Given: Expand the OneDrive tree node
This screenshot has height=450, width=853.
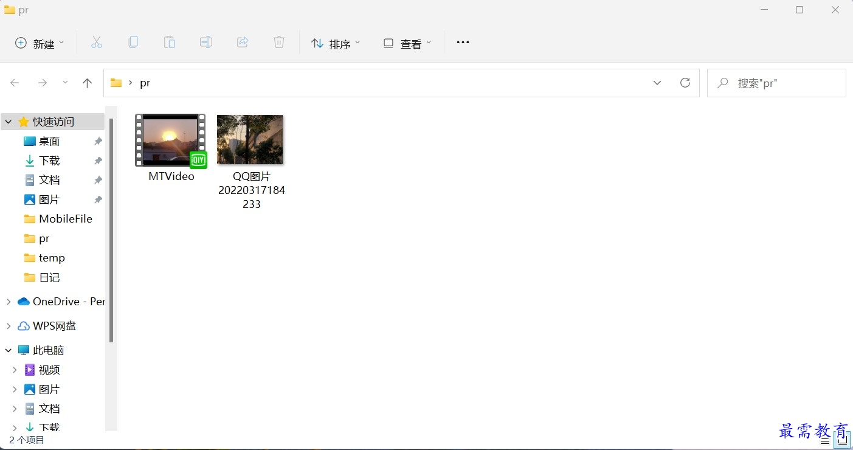Looking at the screenshot, I should 9,302.
